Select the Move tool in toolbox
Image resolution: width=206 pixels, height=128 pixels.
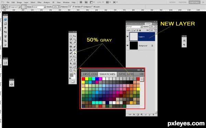point(75,36)
